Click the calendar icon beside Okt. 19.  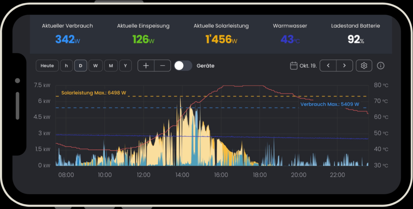point(294,66)
